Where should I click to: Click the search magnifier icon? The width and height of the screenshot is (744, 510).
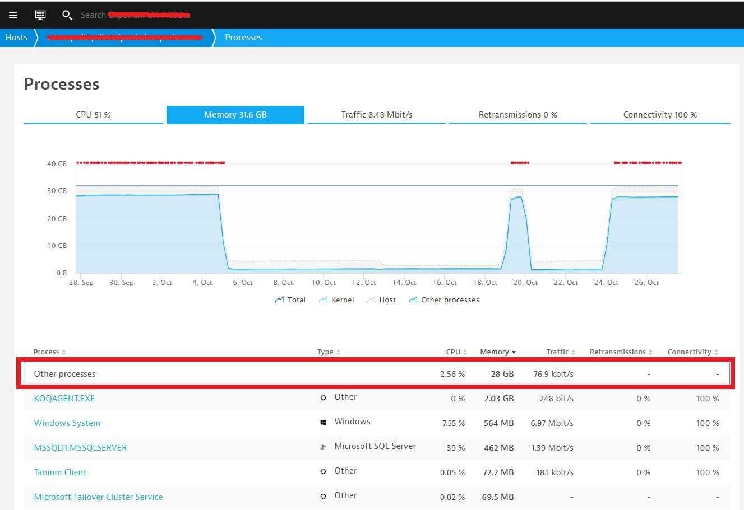(x=67, y=15)
